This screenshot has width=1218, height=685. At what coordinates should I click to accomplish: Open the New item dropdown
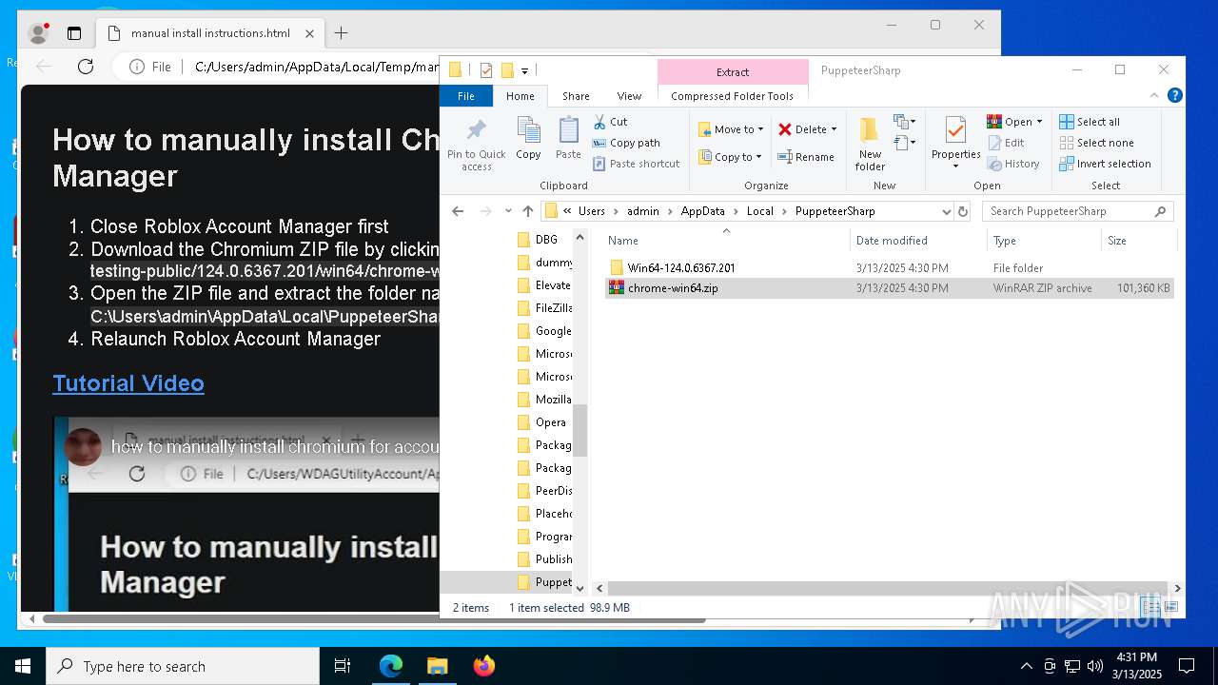point(904,122)
